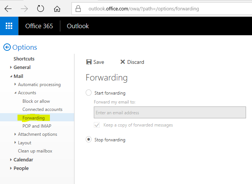Click the Attachment options label
Screen dimensions: 252x184
38,134
